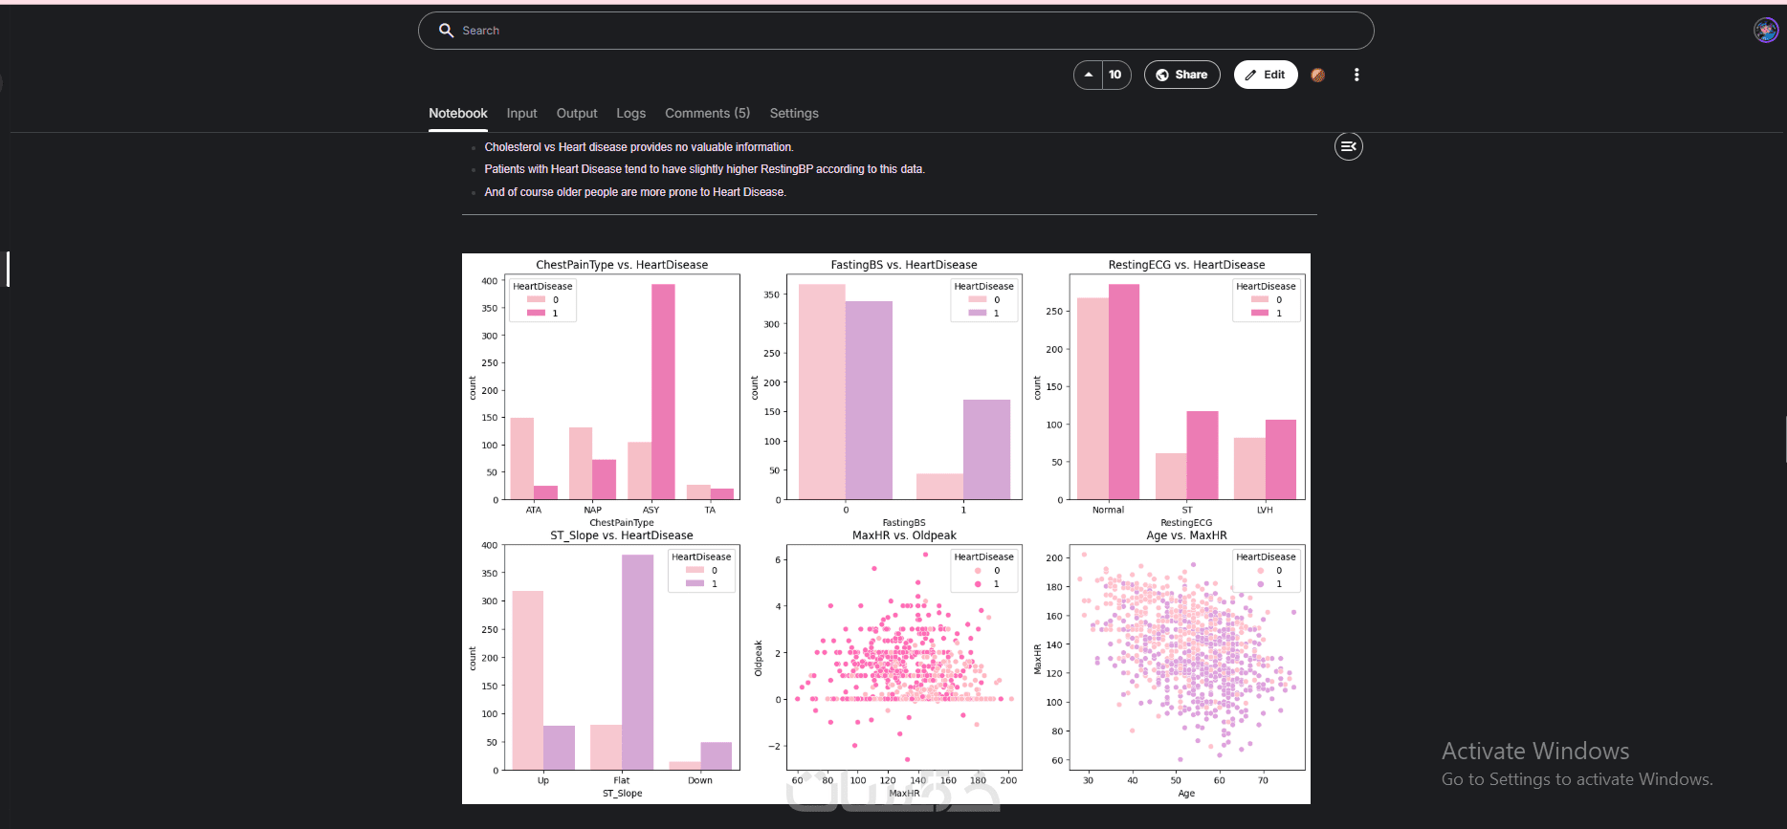The image size is (1787, 829).
Task: Select the Notebook tab
Action: pos(458,113)
